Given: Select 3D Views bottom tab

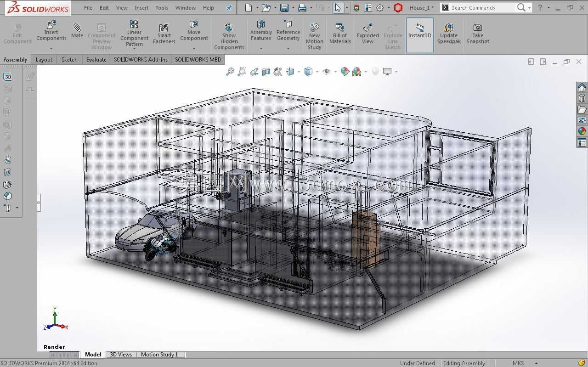Looking at the screenshot, I should [121, 355].
